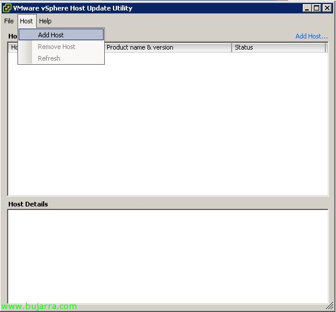Select Add Host from the dropdown menu
The image size is (336, 312).
click(61, 35)
